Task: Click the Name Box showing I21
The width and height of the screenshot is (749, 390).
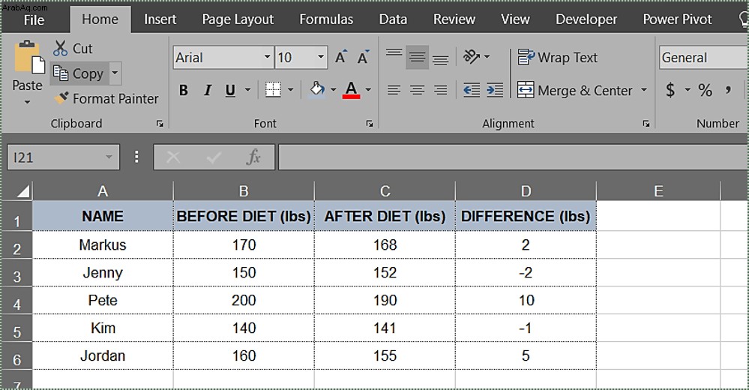Action: point(63,157)
